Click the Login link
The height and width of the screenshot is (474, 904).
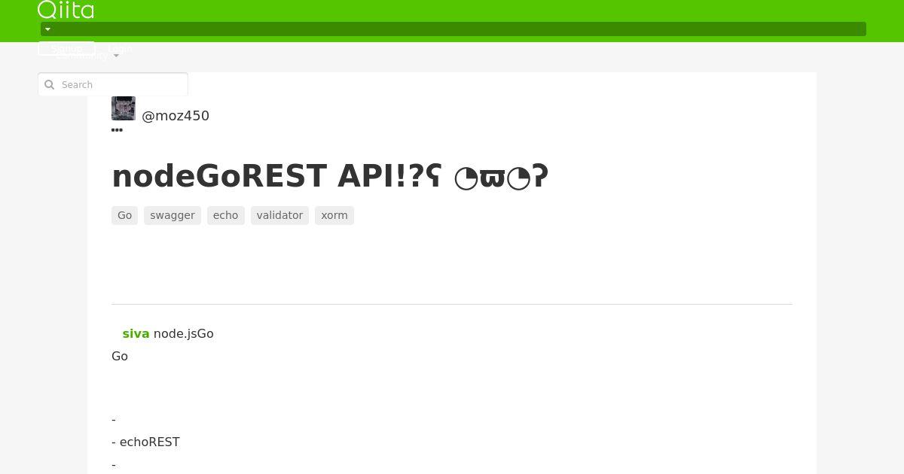click(x=120, y=48)
